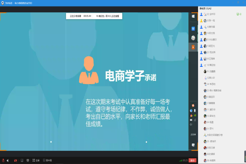Viewport: 246px width, 164px height.
Task: Click the blue shield tray icon in shared taskbar
Action: (191, 110)
